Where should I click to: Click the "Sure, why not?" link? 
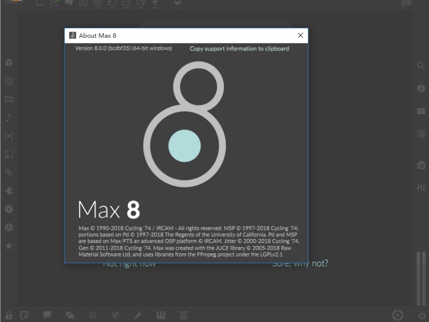pos(300,264)
